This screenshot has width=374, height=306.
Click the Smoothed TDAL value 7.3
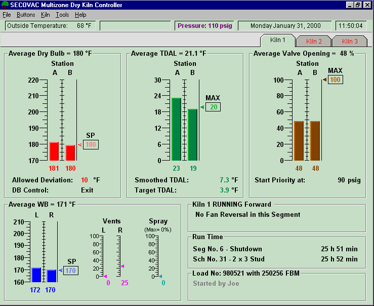(x=224, y=180)
